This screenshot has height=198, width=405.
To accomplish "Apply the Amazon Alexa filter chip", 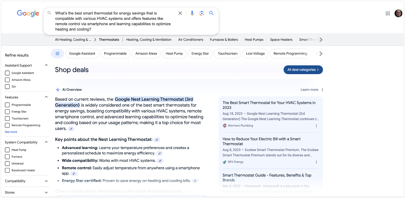I will point(146,54).
